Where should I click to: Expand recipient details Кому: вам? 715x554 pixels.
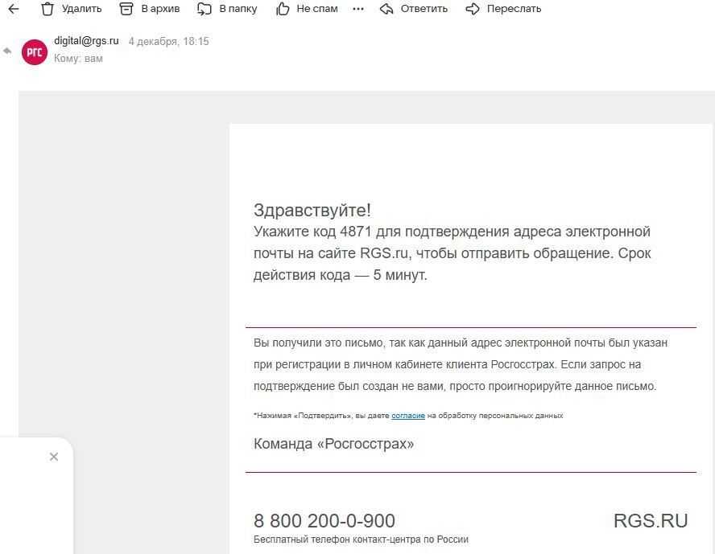78,59
